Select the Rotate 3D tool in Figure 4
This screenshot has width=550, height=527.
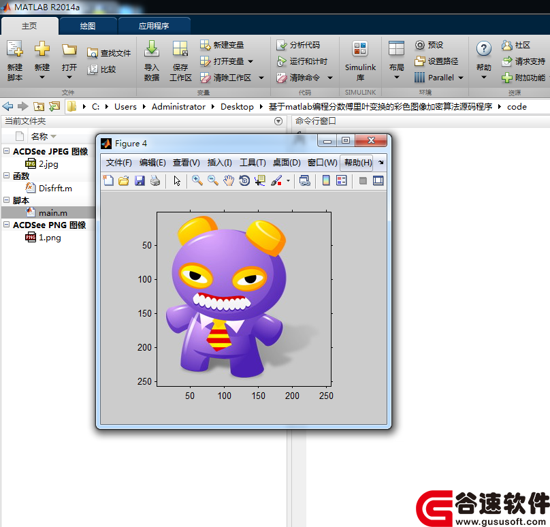coord(244,180)
